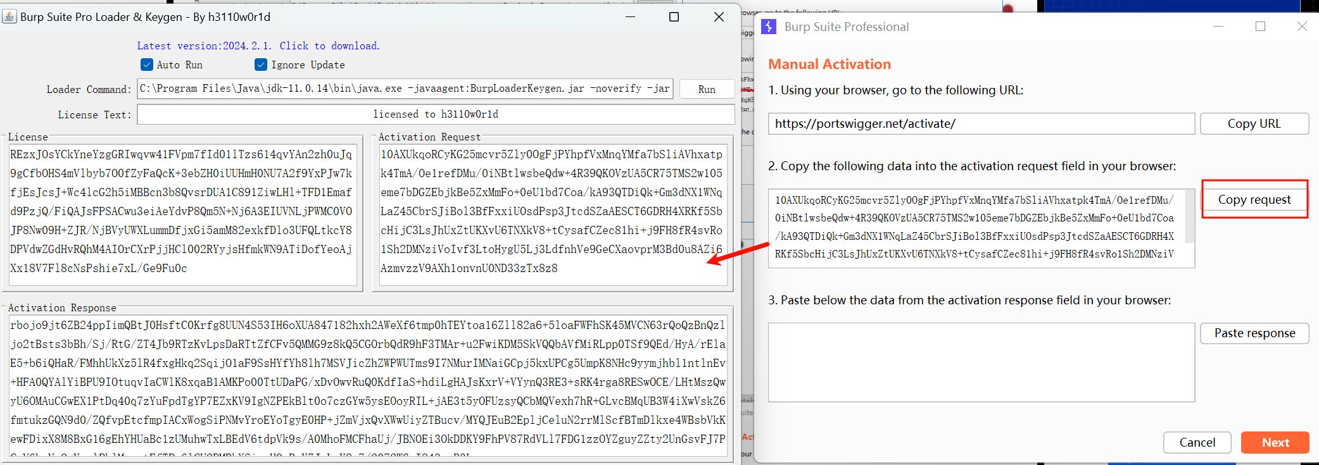The image size is (1319, 465).
Task: Maximize the Burp Suite Professional dialog
Action: point(1260,27)
